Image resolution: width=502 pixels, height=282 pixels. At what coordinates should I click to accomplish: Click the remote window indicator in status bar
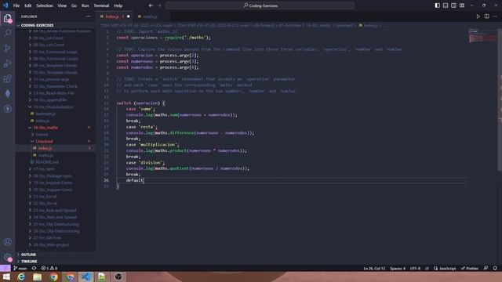click(x=5, y=268)
